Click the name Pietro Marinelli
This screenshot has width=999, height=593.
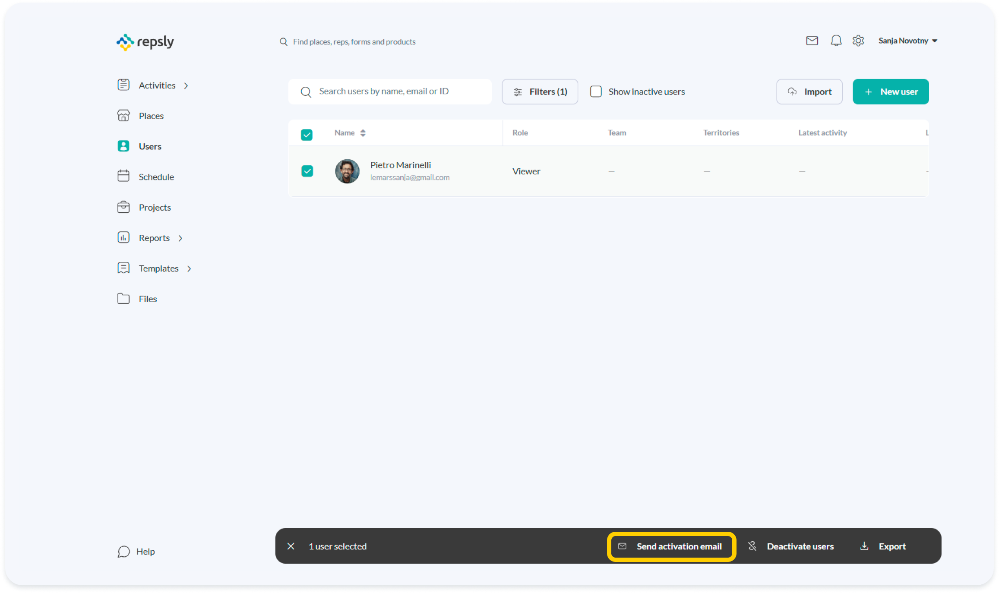pos(400,165)
